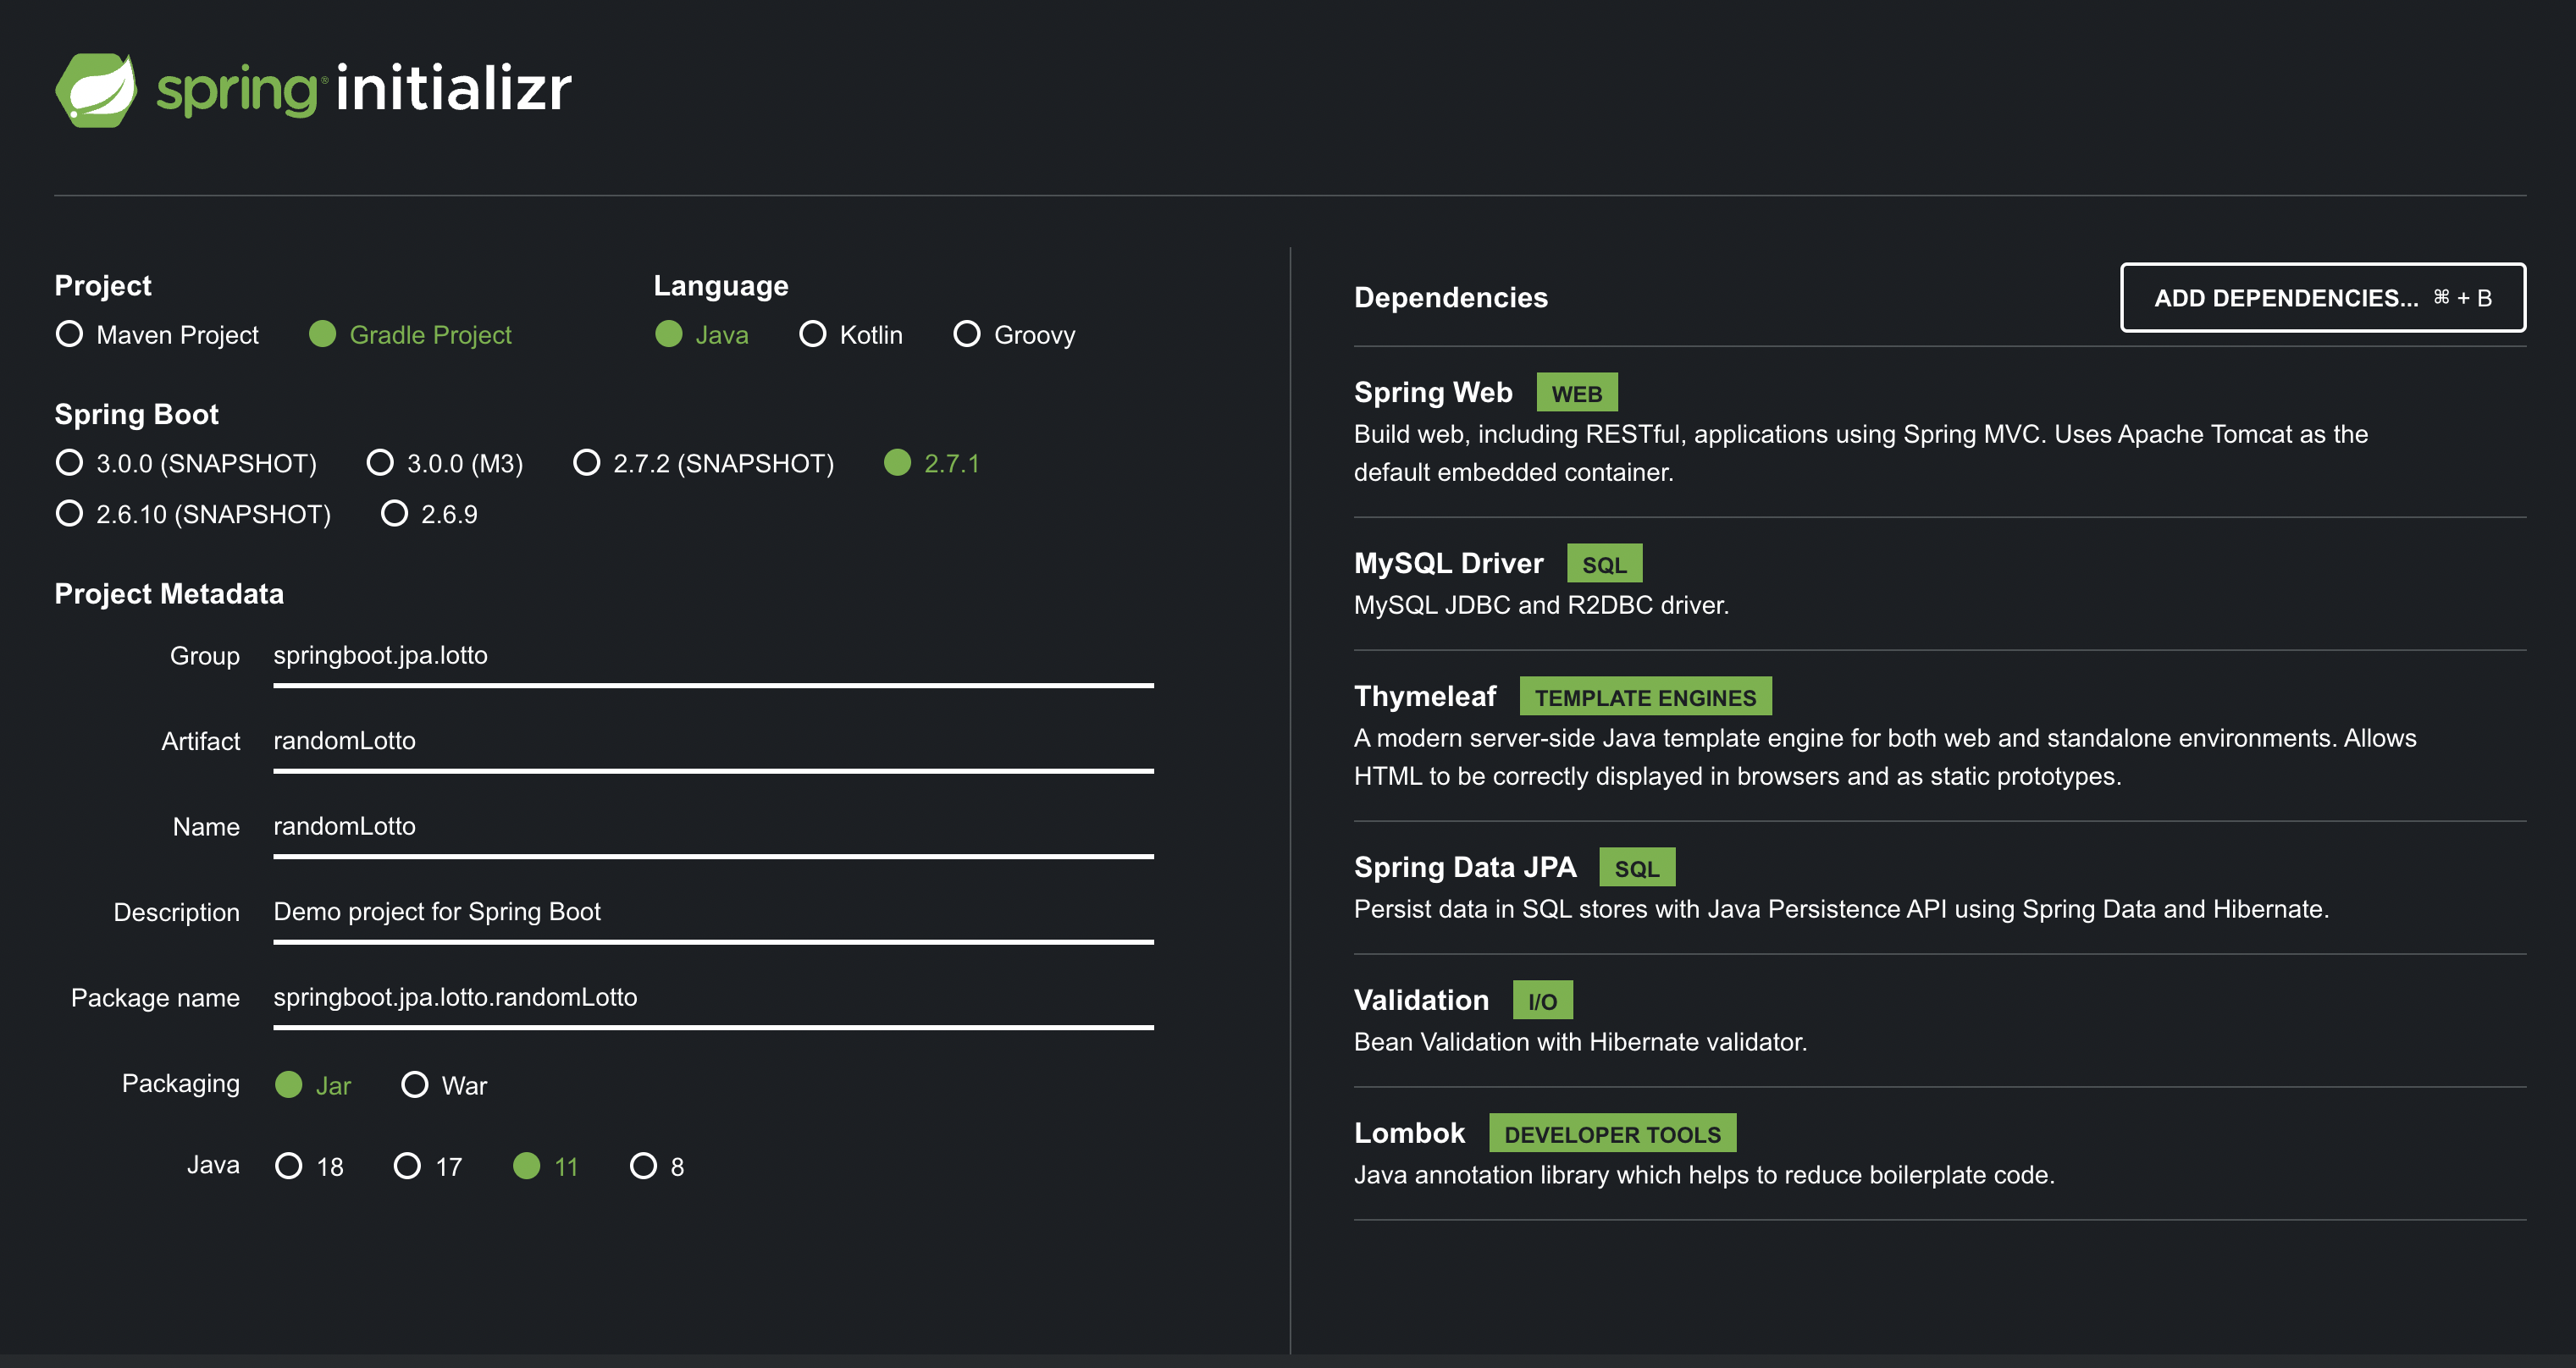Click the Dependencies heading

[1450, 298]
